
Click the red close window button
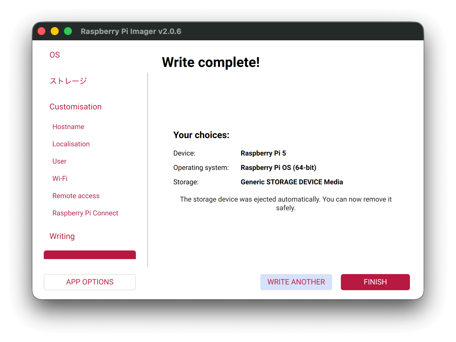42,31
